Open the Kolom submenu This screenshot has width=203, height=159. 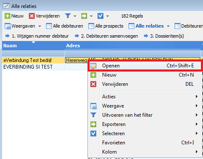pyautogui.click(x=145, y=152)
